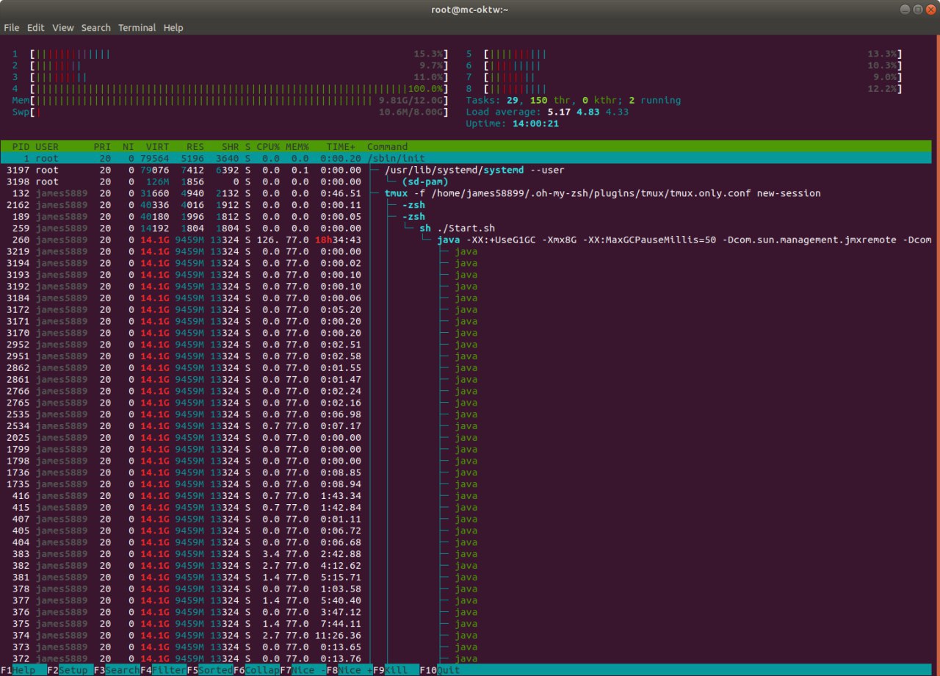Click the CPU 4 meter at 100%

230,89
